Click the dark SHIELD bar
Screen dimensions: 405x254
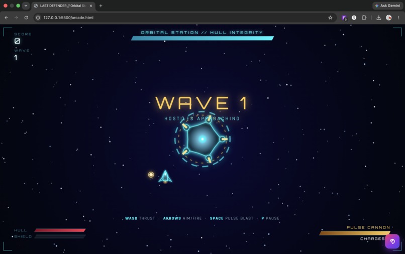pyautogui.click(x=60, y=236)
